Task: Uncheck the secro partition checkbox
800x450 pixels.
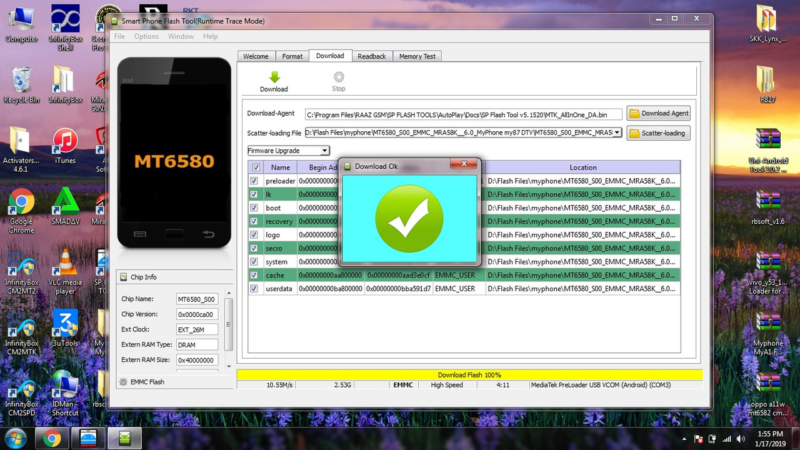Action: [254, 248]
